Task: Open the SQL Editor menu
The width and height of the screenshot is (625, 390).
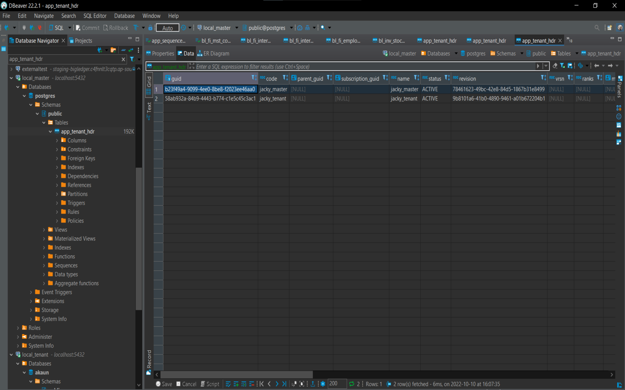Action: [x=95, y=16]
